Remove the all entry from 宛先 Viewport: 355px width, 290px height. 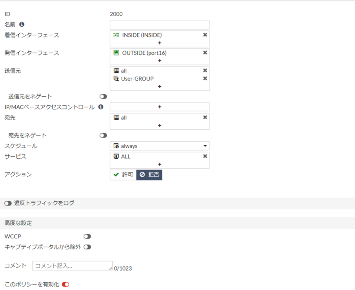click(205, 117)
